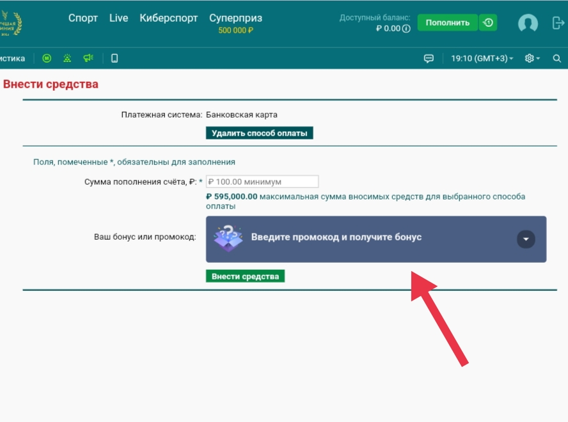Go to the Киберспорт section
The image size is (568, 422).
169,18
